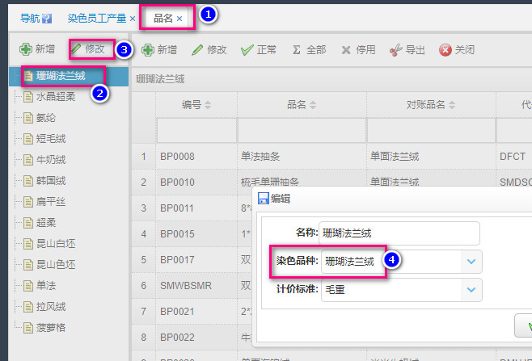Close the 品名 tab

pyautogui.click(x=179, y=19)
